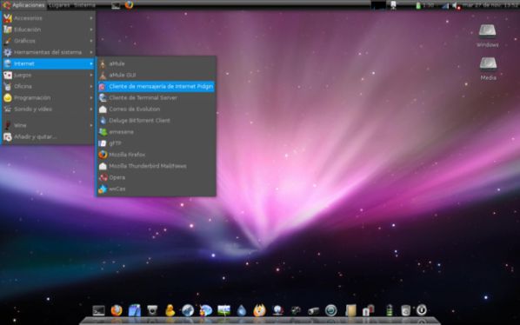Launch Opera browser entry
The width and height of the screenshot is (520, 325).
coord(157,177)
